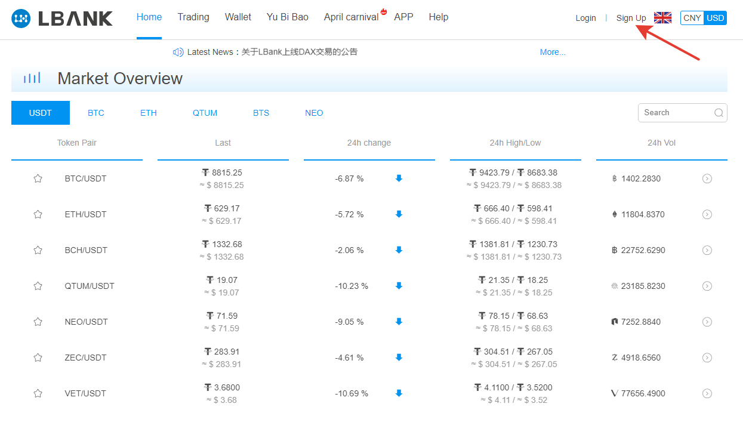Click the LBANK logo icon

(21, 19)
